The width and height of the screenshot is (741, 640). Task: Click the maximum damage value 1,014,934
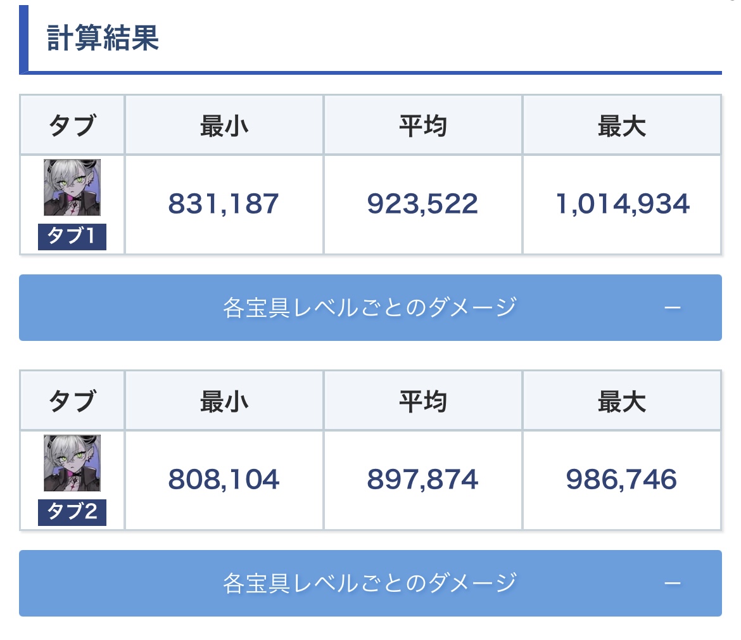pyautogui.click(x=622, y=204)
